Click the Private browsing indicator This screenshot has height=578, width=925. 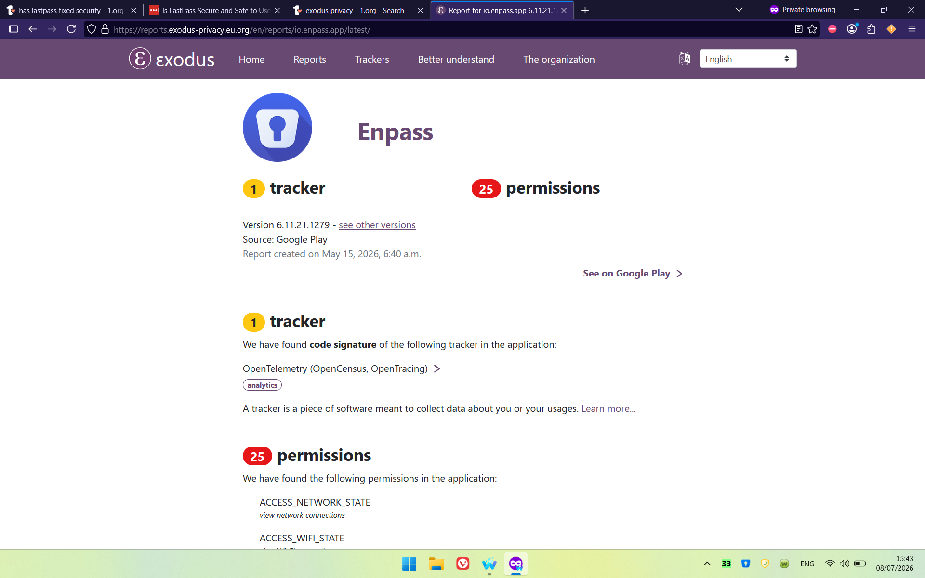(x=802, y=10)
